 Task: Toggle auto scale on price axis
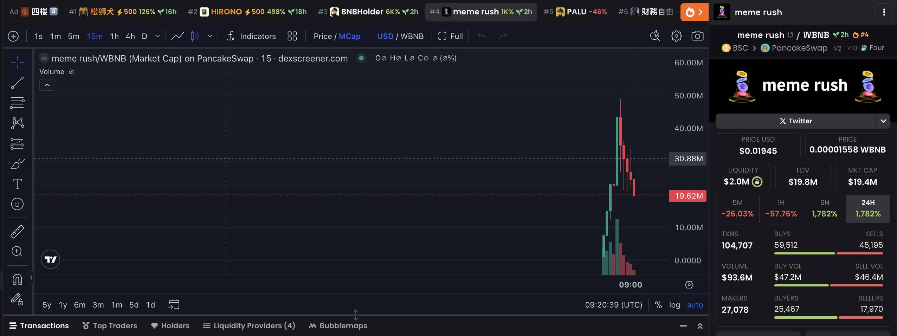(x=695, y=305)
